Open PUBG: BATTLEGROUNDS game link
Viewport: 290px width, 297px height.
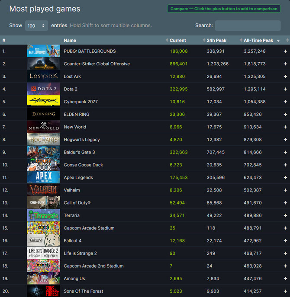tap(90, 51)
